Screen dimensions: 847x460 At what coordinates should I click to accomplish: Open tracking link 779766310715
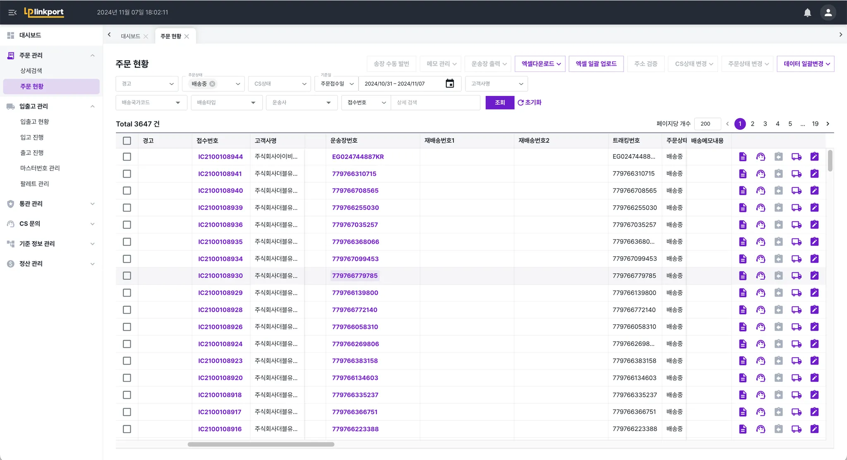pyautogui.click(x=354, y=174)
